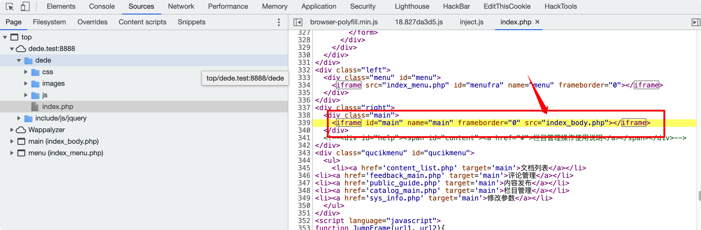This screenshot has height=230, width=701.
Task: Expand the menu (index_menu.php) frame
Action: 12,153
